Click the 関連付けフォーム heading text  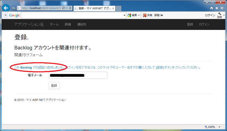point(29,55)
